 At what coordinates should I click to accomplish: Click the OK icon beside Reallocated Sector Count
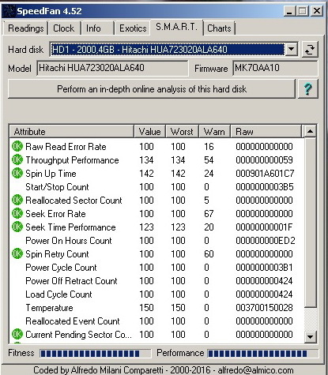17,200
